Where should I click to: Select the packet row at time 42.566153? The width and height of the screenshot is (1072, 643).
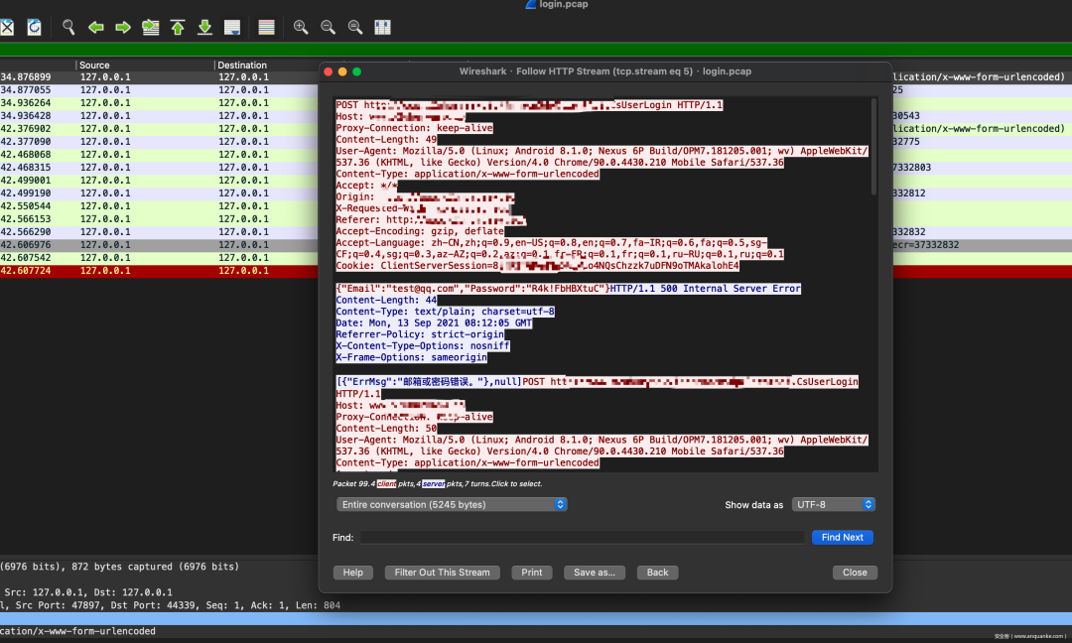pyautogui.click(x=159, y=219)
